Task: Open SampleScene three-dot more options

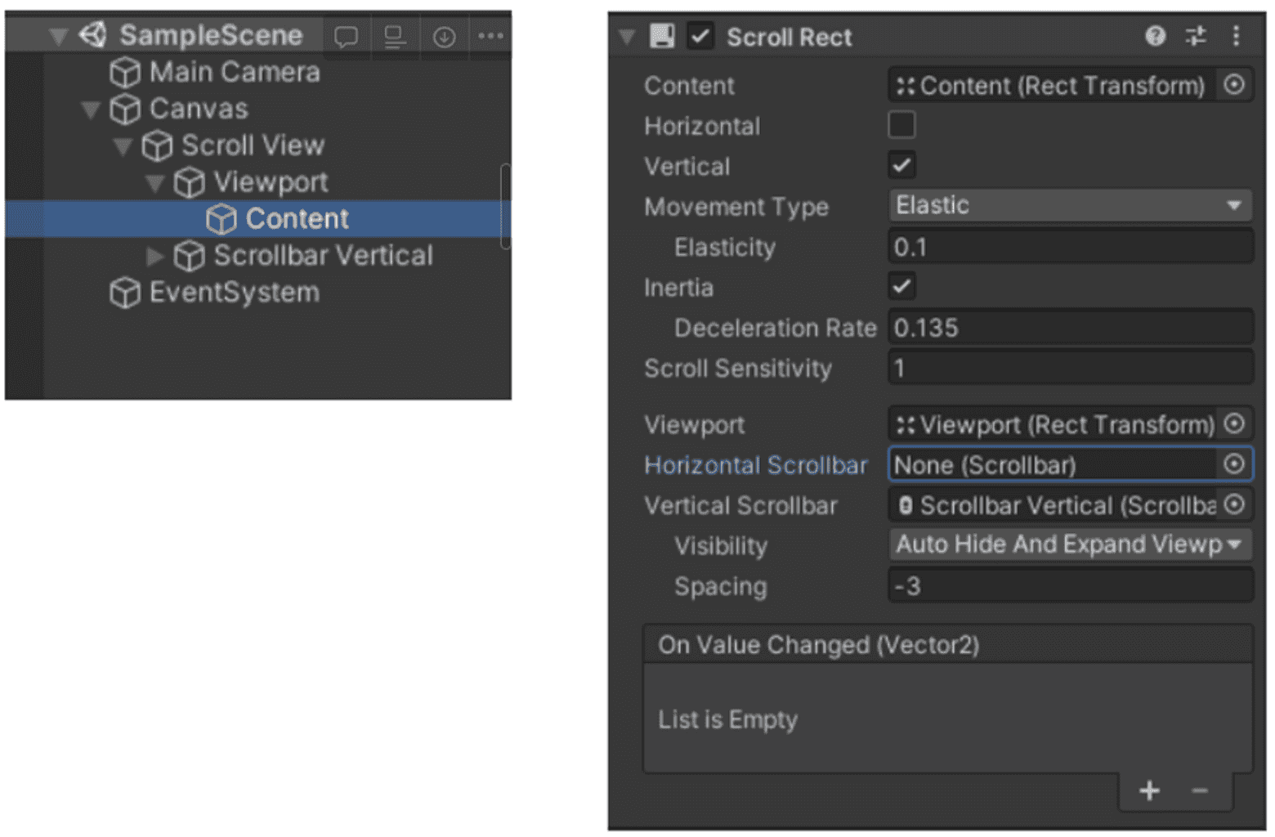Action: [x=490, y=36]
